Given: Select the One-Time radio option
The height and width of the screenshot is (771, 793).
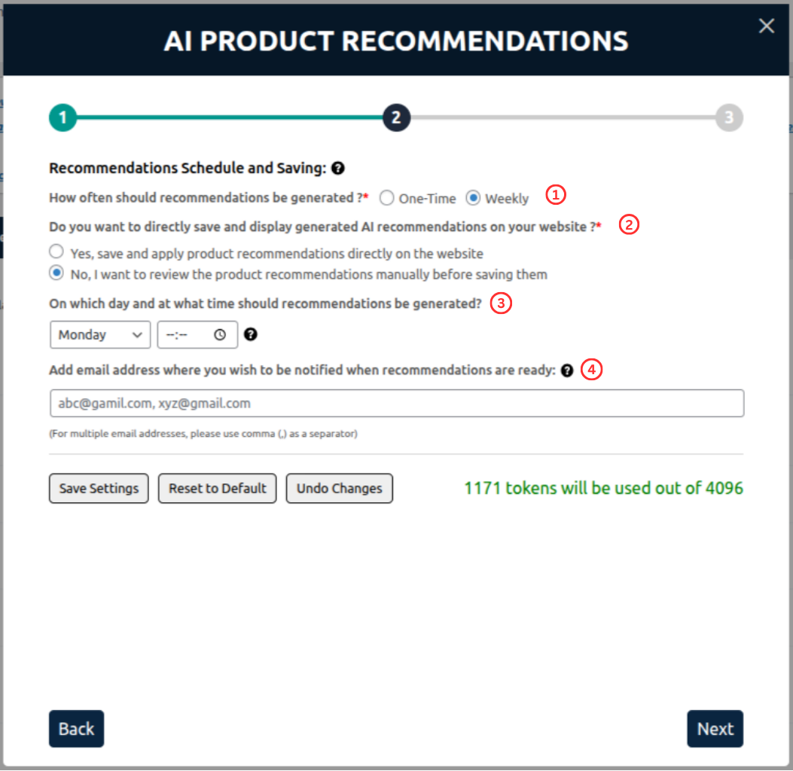Looking at the screenshot, I should pyautogui.click(x=386, y=199).
